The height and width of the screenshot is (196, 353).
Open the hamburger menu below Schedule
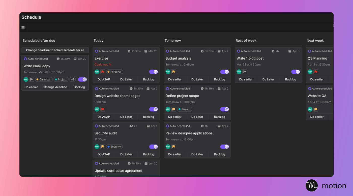click(x=23, y=28)
